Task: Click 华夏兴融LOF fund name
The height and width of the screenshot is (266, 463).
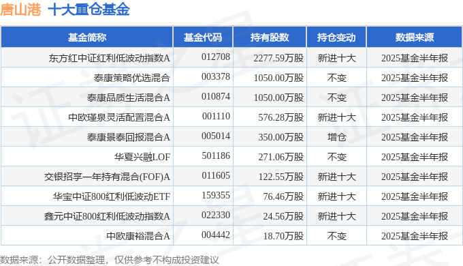Action: click(142, 157)
